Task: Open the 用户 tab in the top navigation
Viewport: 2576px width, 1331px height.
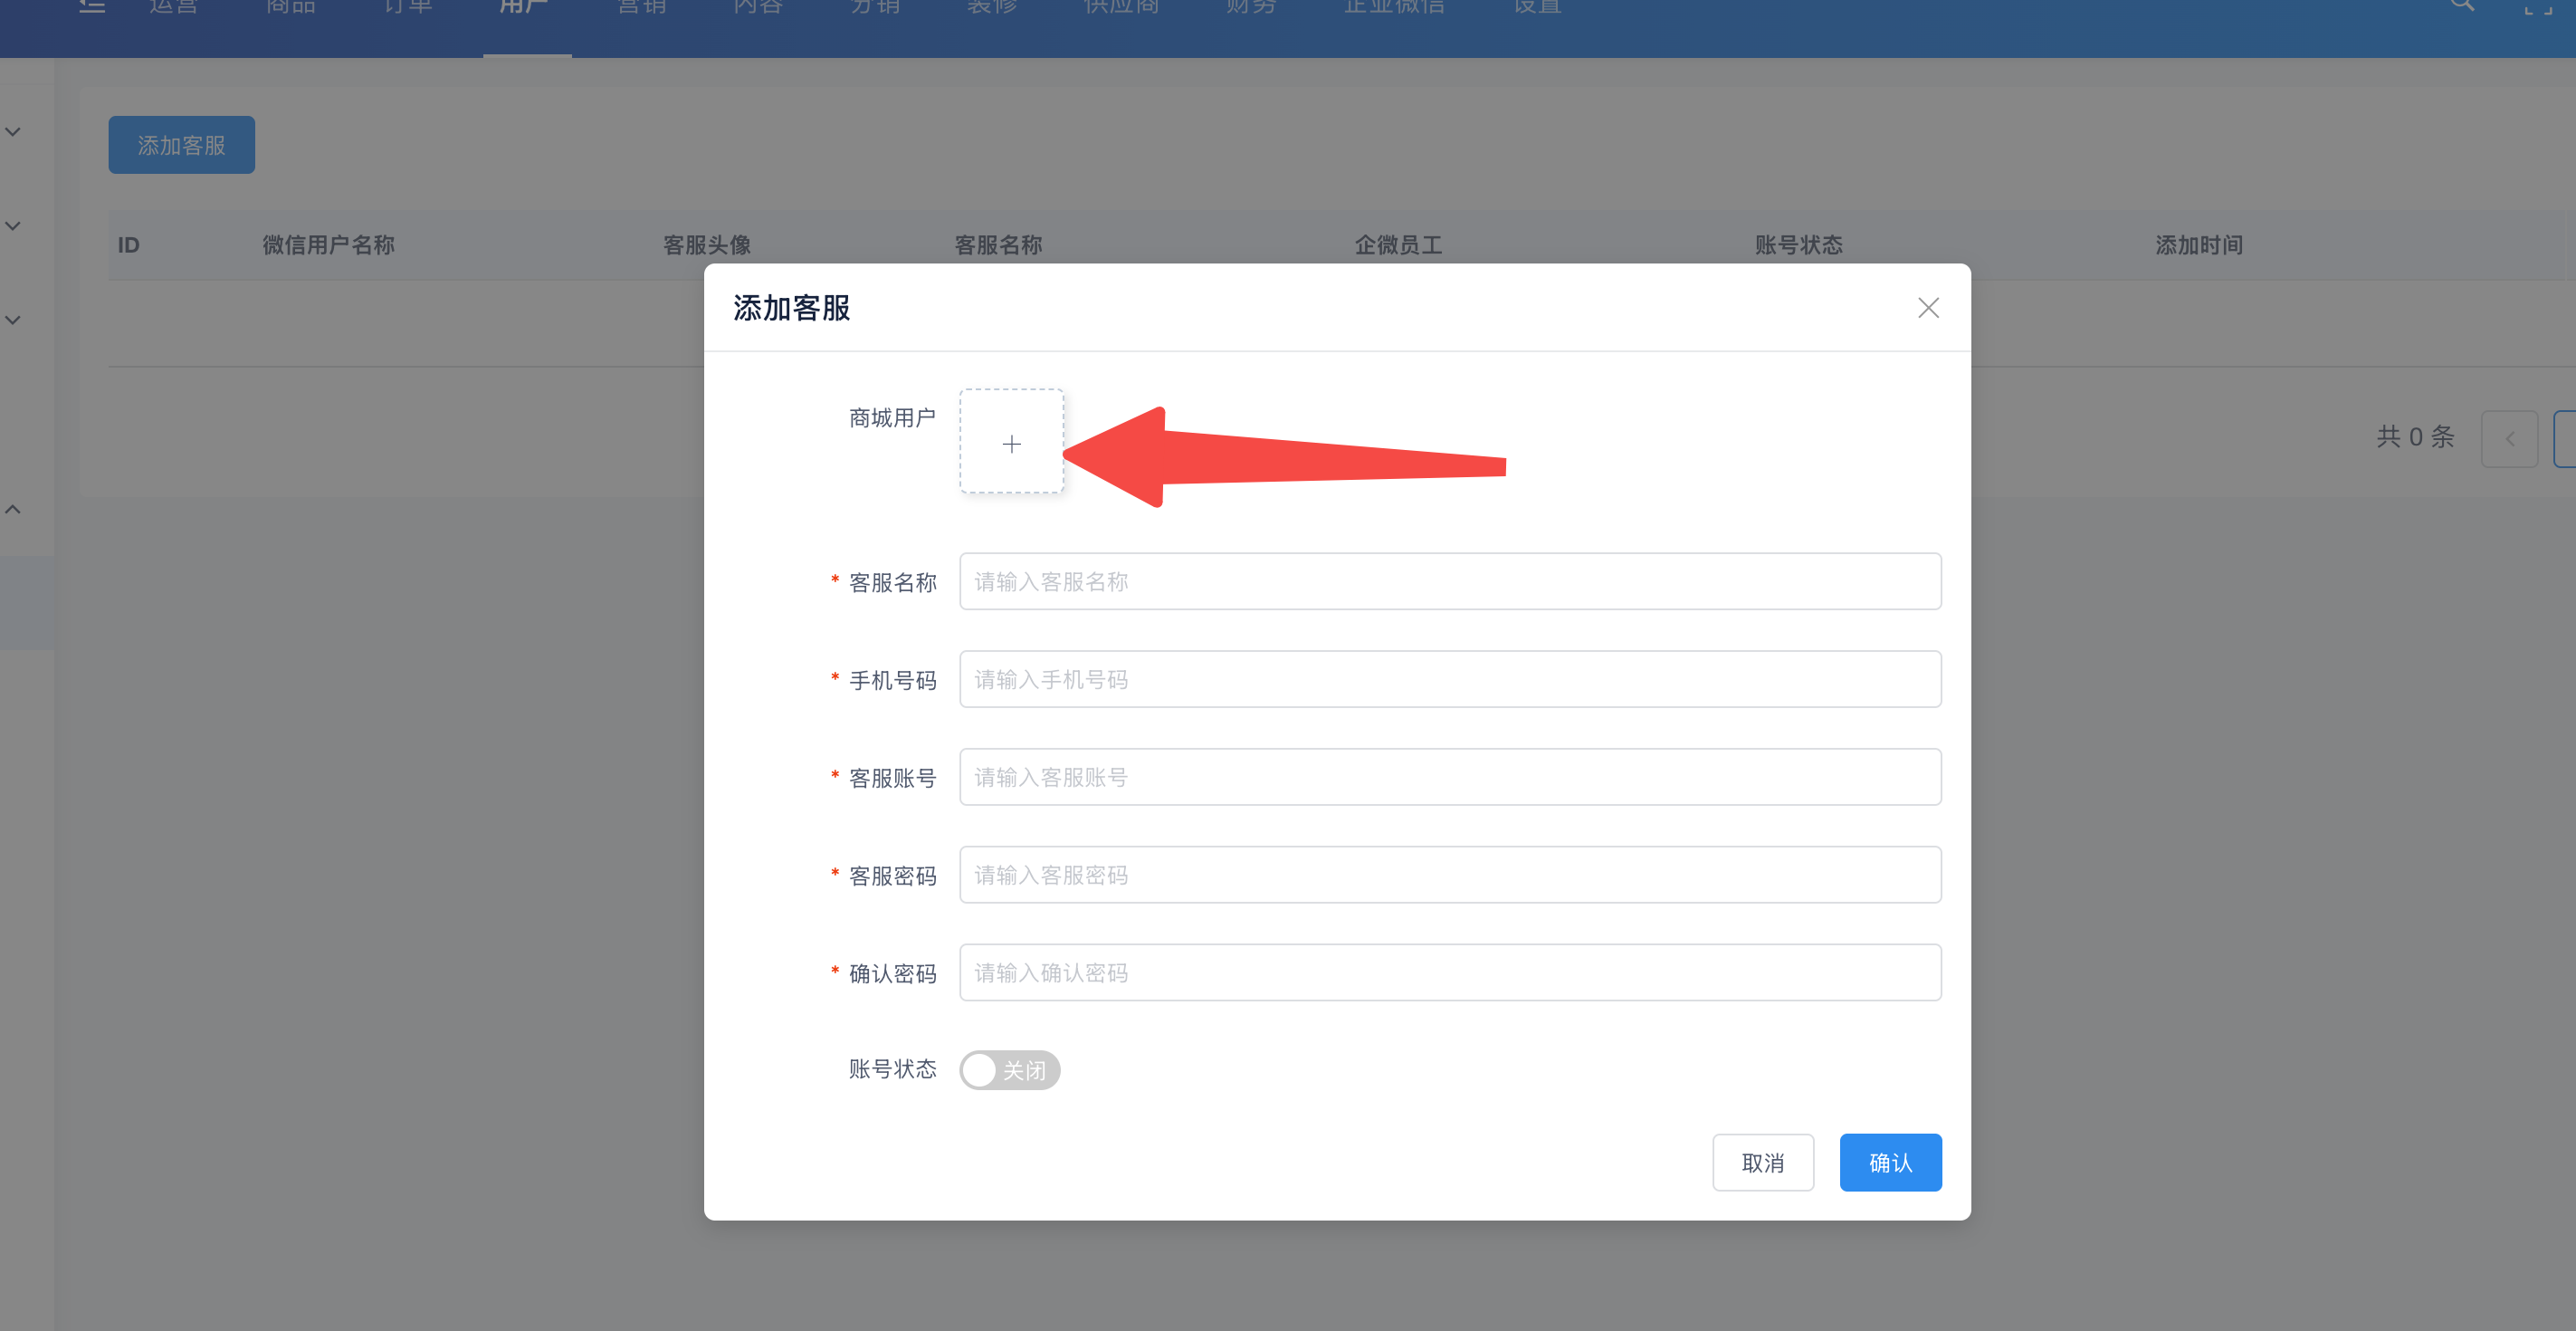Action: [526, 8]
